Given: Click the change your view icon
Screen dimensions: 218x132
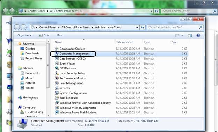Looking at the screenshot, I should (x=177, y=35).
